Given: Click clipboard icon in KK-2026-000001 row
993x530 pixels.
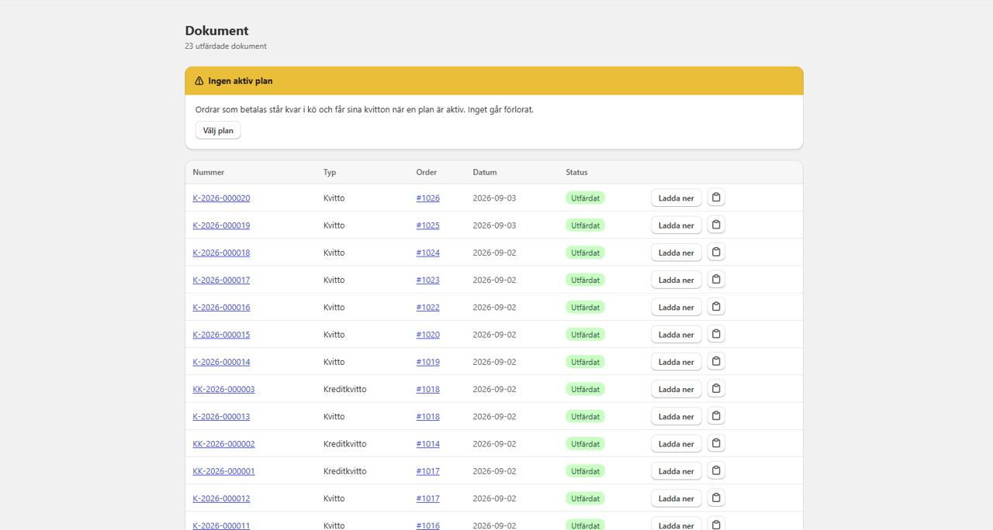Looking at the screenshot, I should (x=716, y=470).
